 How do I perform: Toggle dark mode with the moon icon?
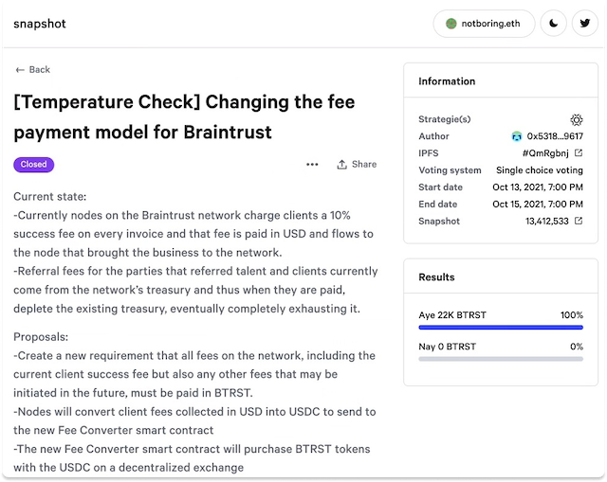click(x=554, y=24)
